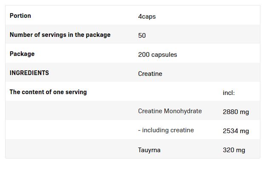
Task: Click Number of servings in the package label
Action: click(x=60, y=35)
